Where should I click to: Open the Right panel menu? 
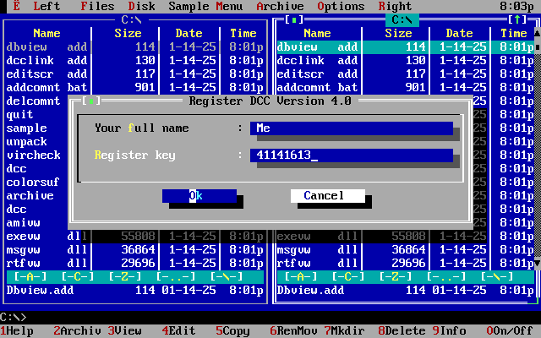point(395,7)
